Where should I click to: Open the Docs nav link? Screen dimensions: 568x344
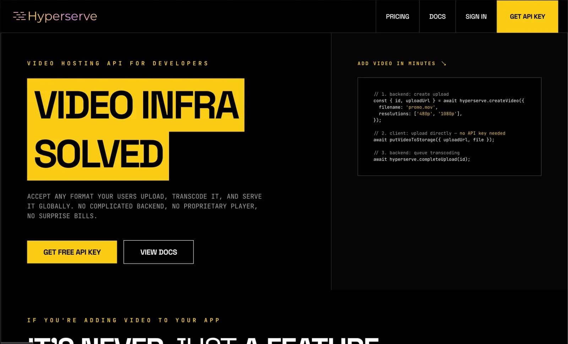click(x=437, y=17)
